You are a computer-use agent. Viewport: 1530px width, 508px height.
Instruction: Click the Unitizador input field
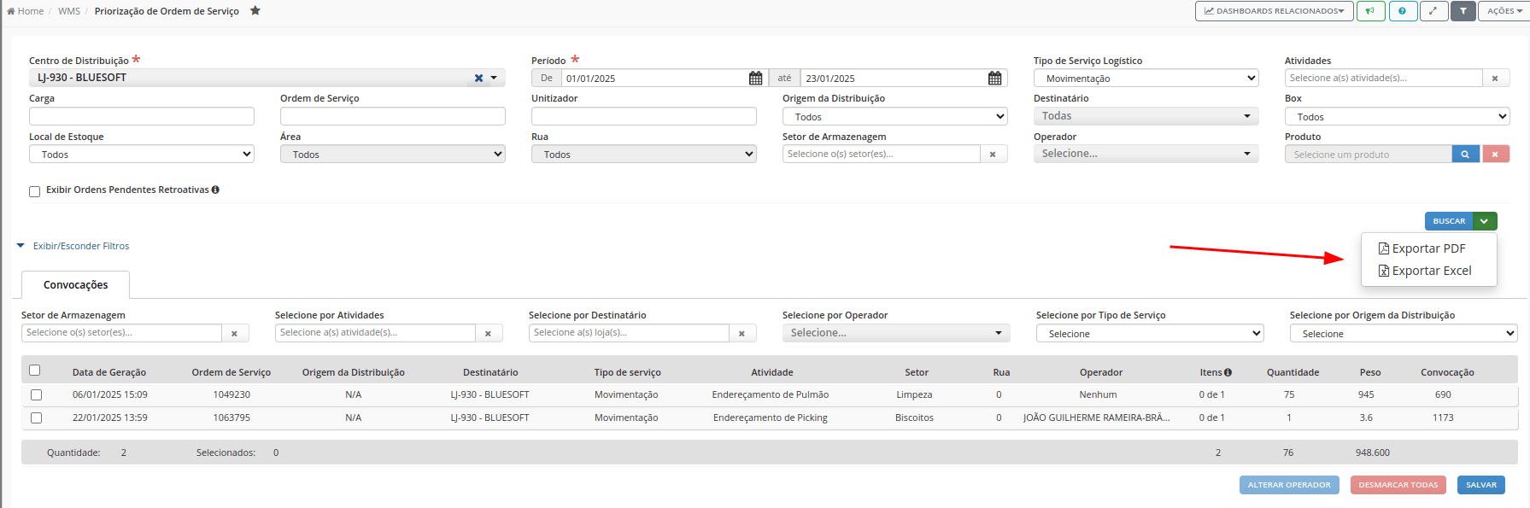[x=644, y=116]
